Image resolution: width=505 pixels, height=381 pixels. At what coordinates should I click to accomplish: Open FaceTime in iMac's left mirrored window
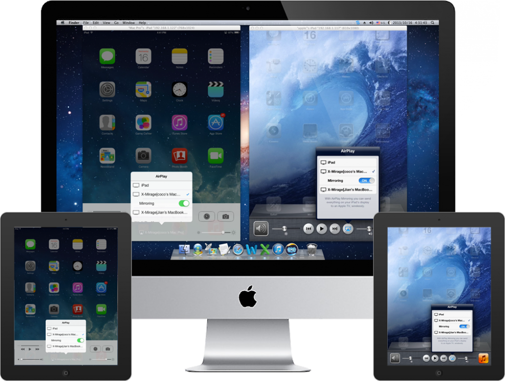point(216,155)
